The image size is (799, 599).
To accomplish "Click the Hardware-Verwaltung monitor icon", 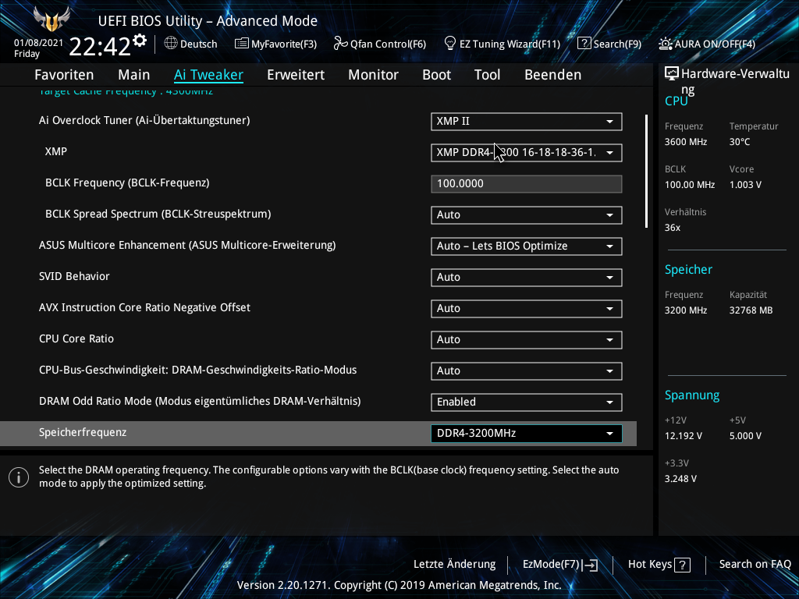I will [x=672, y=73].
